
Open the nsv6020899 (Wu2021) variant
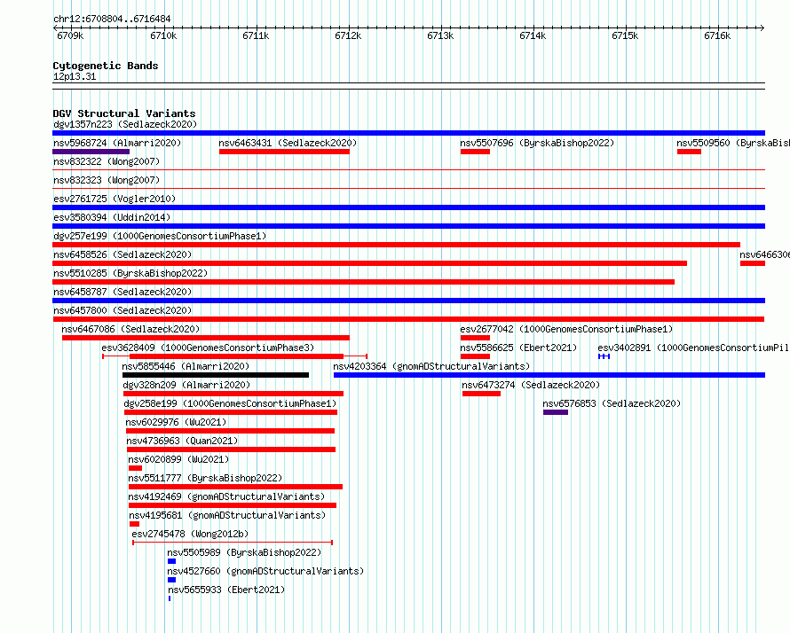click(178, 459)
